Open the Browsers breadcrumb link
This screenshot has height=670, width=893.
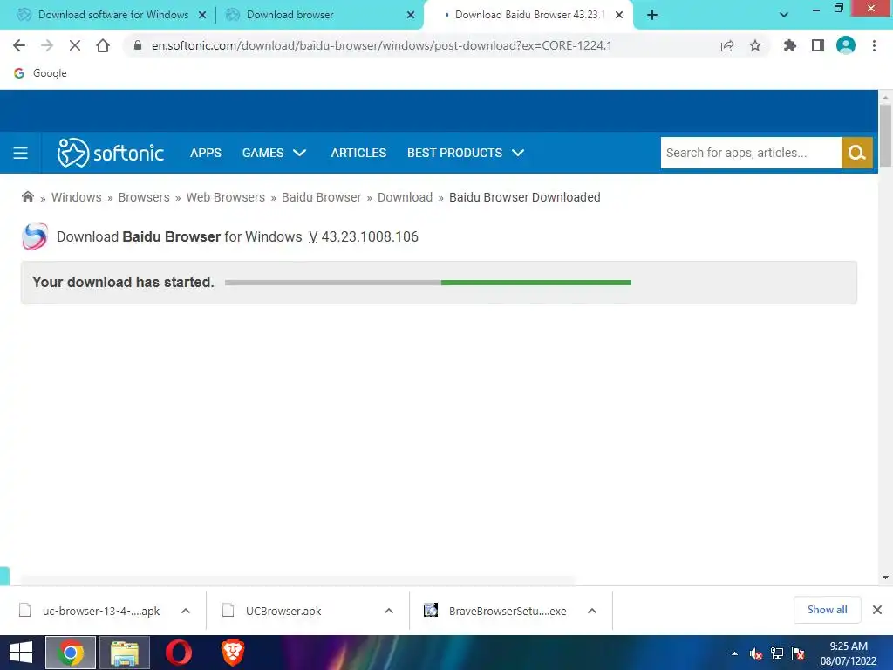click(144, 197)
